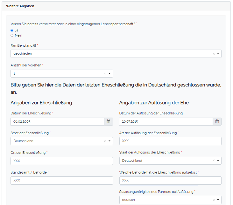Open Staatsangehörigkeit des Partners dropdown
This screenshot has width=233, height=205.
coord(218,200)
